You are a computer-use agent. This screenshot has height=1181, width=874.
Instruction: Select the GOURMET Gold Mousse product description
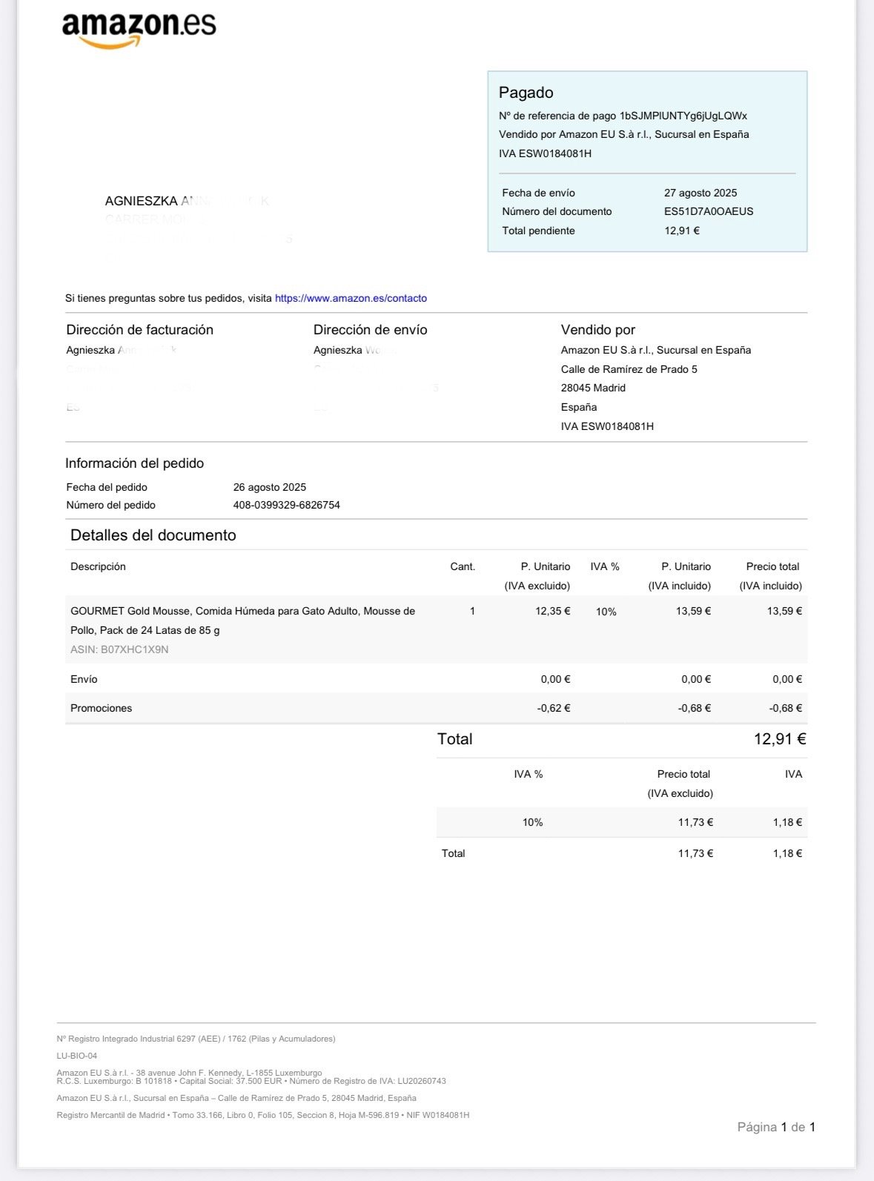pos(242,621)
